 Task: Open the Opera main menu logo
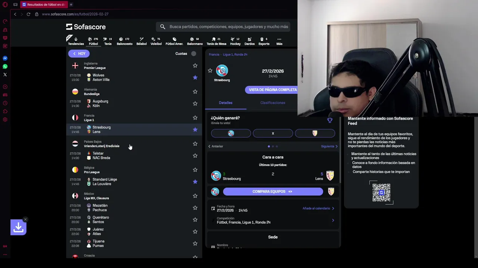tap(5, 5)
